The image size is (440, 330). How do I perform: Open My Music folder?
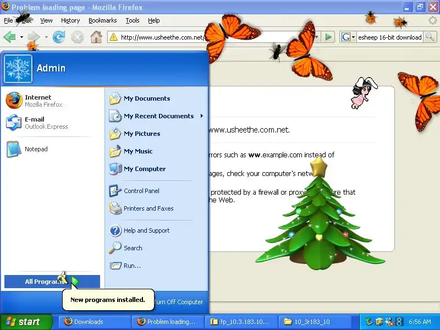point(157,151)
